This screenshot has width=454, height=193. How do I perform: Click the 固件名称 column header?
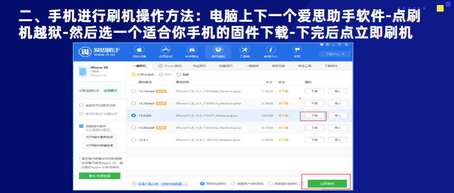(x=182, y=82)
